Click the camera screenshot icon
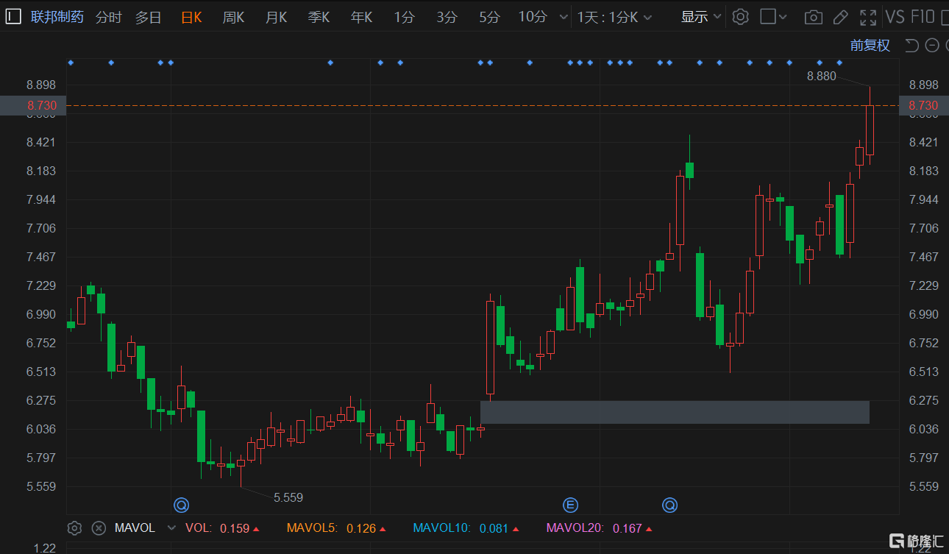Viewport: 949px width, 554px height. coord(813,16)
